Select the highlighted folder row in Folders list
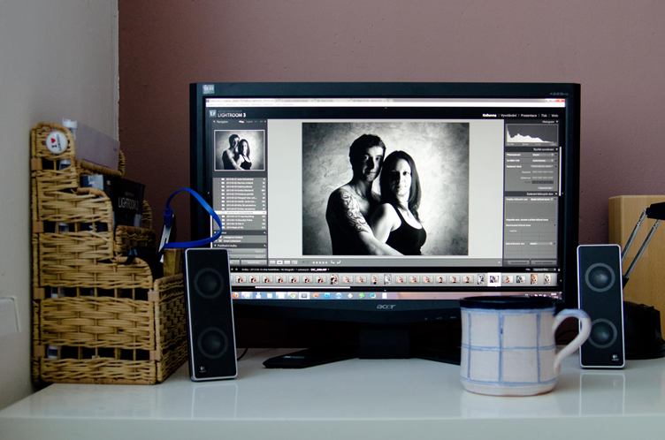This screenshot has width=665, height=440. (240, 213)
